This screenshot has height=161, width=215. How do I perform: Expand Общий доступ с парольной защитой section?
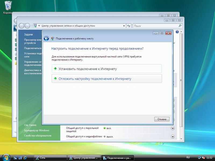point(173,128)
